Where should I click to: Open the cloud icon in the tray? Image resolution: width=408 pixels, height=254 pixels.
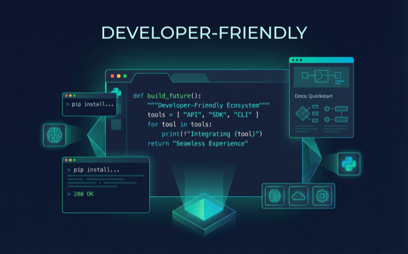(x=299, y=196)
